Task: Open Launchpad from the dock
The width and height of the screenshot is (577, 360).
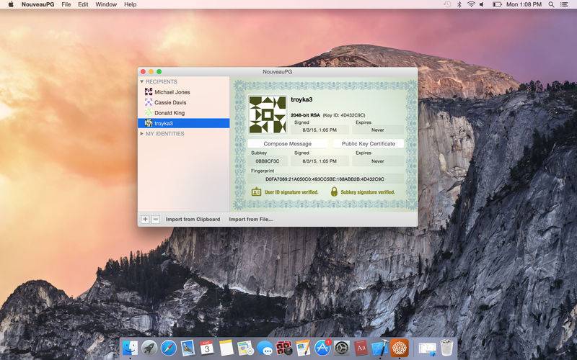Action: [x=149, y=348]
